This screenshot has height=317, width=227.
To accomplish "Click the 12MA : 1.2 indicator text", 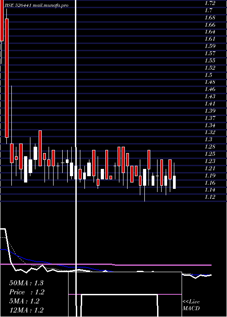I will click(x=26, y=310).
